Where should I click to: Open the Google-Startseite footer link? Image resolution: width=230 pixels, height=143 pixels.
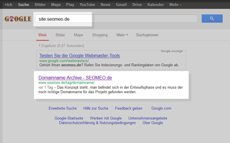click(x=69, y=118)
